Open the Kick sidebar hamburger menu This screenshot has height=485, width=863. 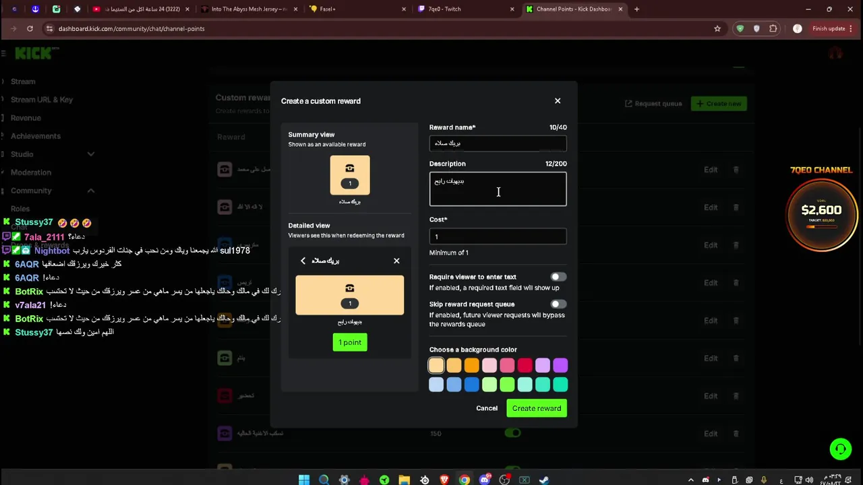[3, 53]
